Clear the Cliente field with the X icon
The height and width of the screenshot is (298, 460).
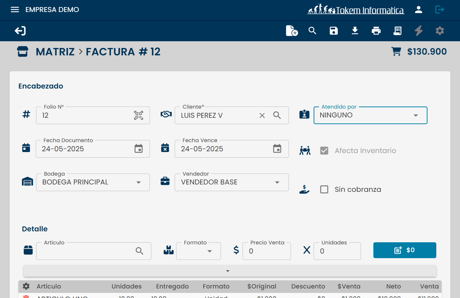262,115
